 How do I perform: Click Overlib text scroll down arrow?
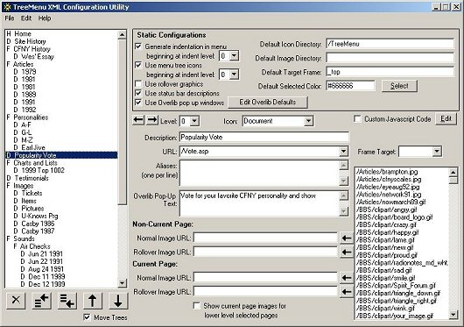point(343,211)
